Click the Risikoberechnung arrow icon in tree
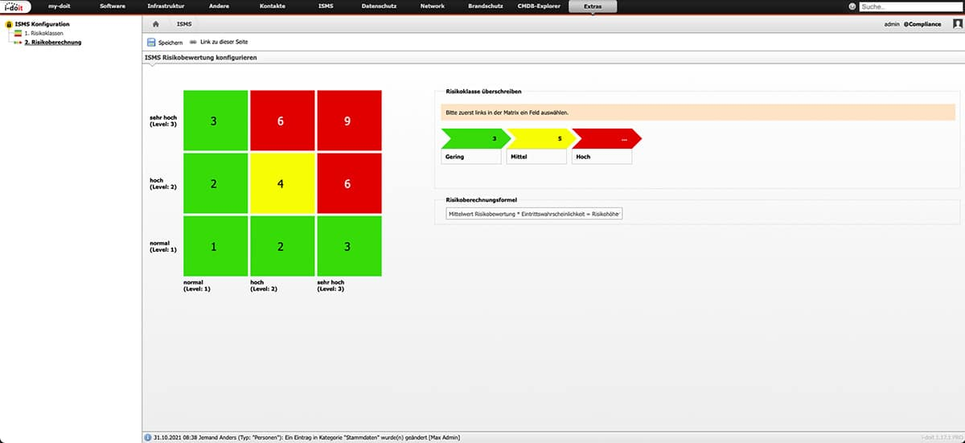Viewport: 965px width, 443px height. 18,42
